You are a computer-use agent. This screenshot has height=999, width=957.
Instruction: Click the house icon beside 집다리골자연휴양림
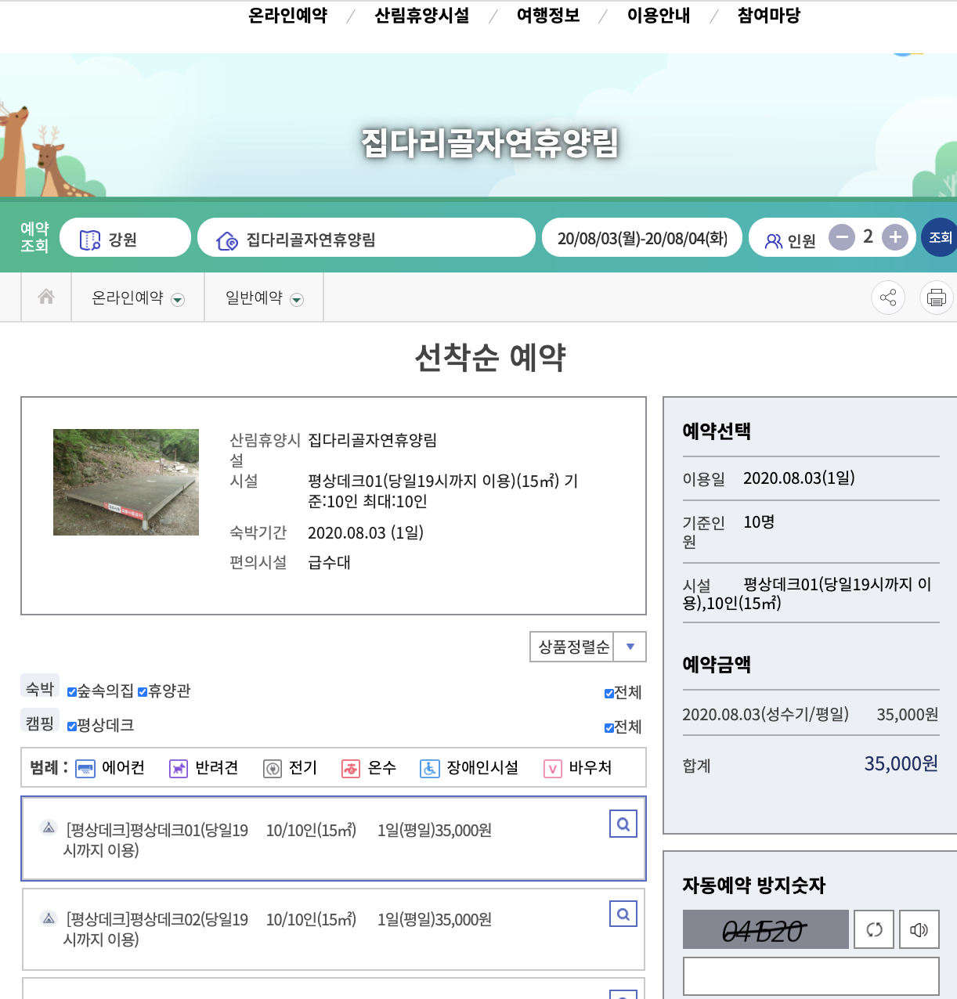click(227, 240)
